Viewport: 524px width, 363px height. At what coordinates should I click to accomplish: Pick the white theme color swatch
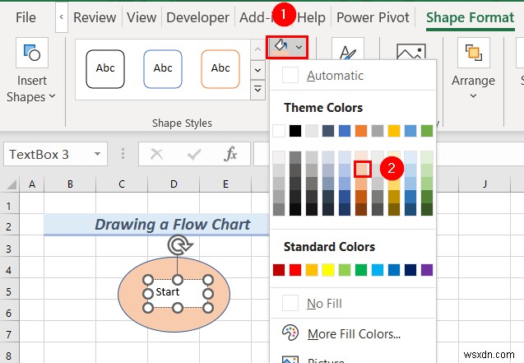pos(279,131)
